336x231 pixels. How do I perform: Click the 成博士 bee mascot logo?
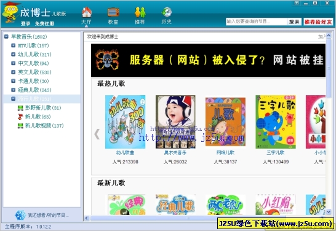click(10, 12)
